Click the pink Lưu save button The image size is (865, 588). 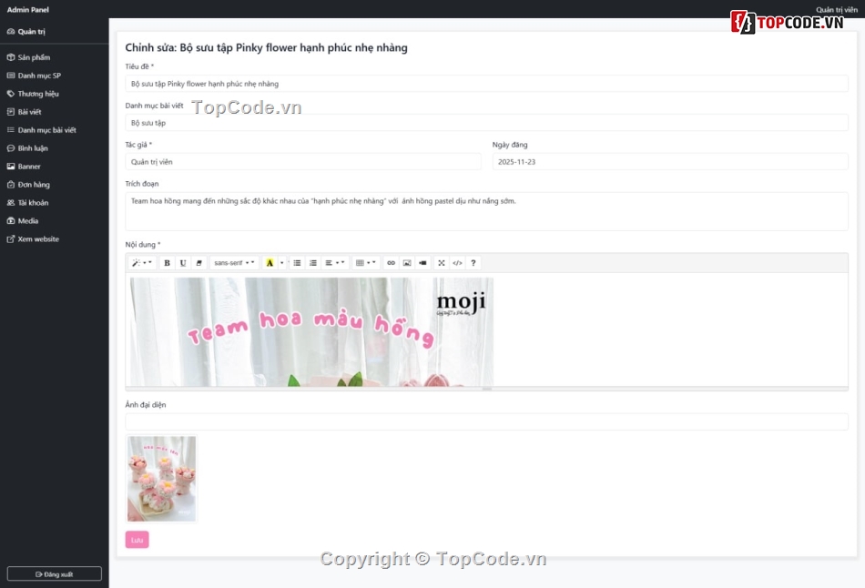tap(137, 540)
